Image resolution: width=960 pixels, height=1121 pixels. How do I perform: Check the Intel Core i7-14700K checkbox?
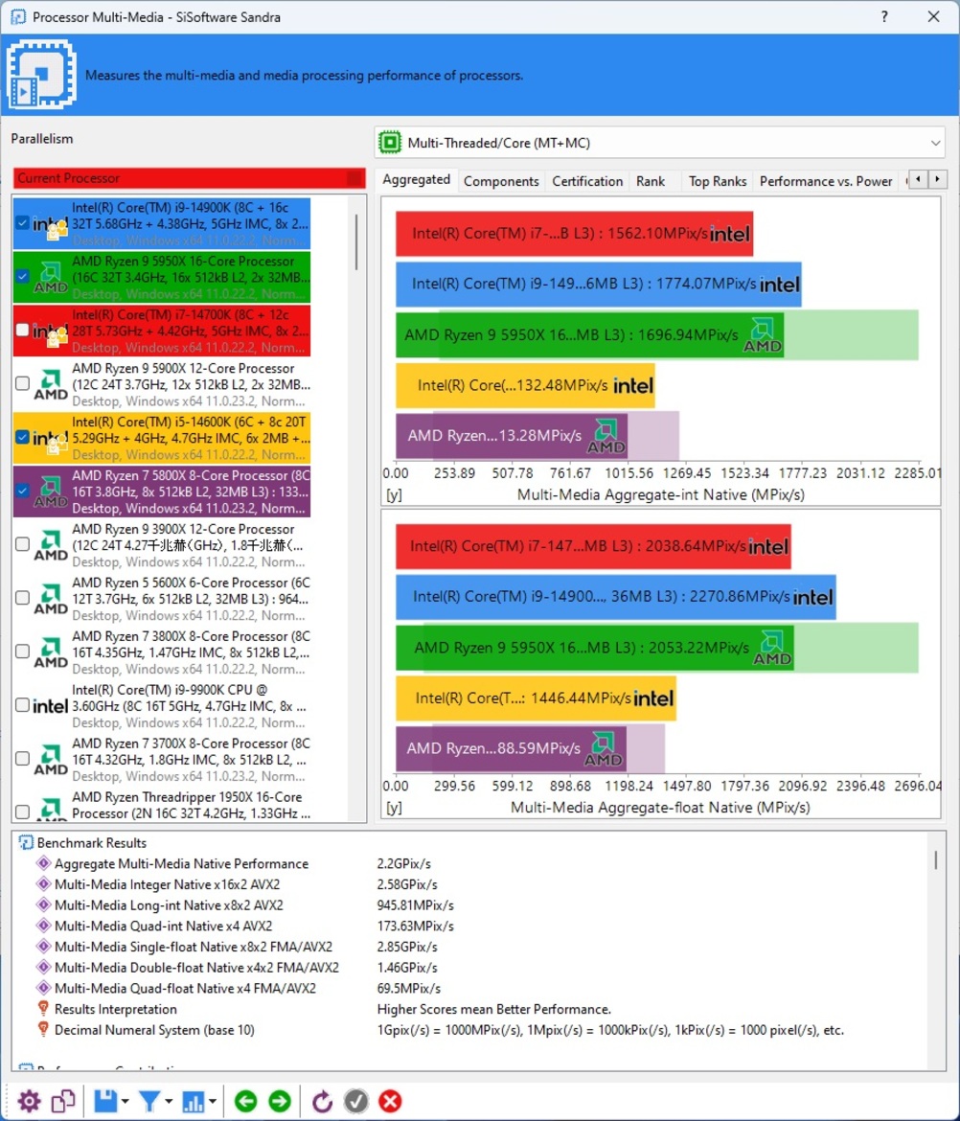pos(22,330)
